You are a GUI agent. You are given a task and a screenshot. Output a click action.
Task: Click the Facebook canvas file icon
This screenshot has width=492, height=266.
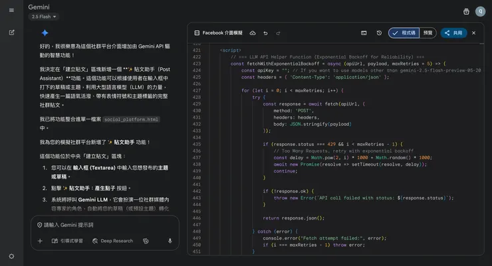(x=197, y=33)
